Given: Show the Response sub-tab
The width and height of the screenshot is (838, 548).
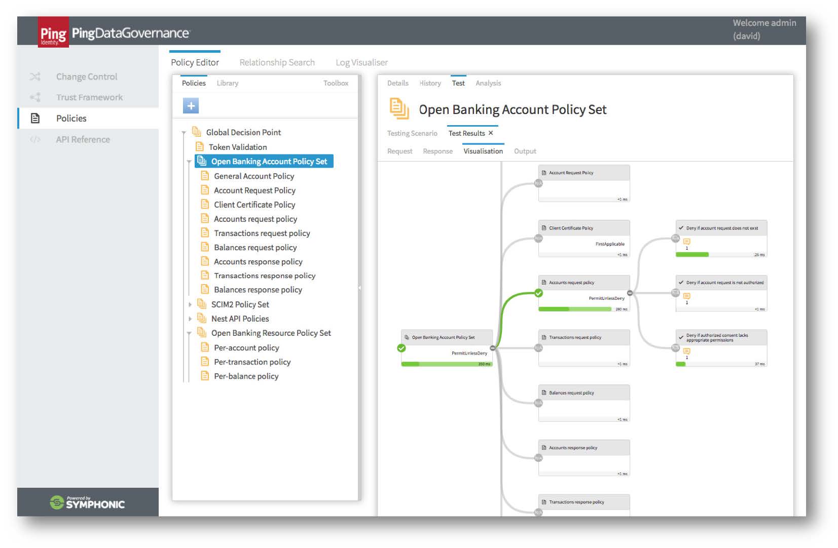Looking at the screenshot, I should [x=438, y=151].
